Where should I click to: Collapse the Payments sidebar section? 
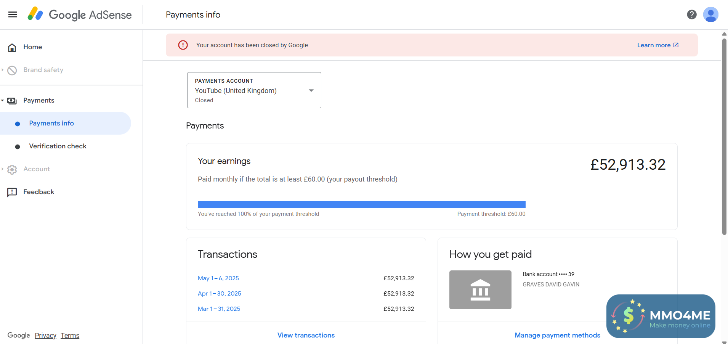[2, 101]
